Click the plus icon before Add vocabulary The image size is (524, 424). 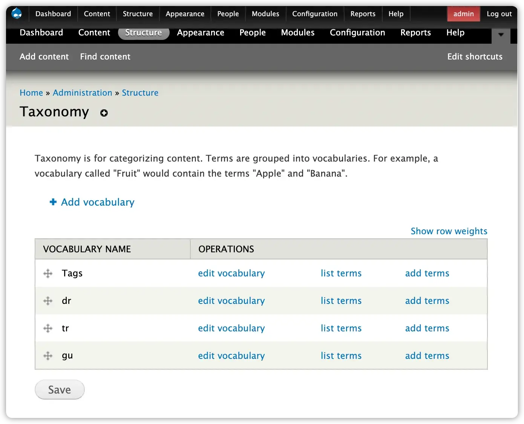pyautogui.click(x=52, y=202)
